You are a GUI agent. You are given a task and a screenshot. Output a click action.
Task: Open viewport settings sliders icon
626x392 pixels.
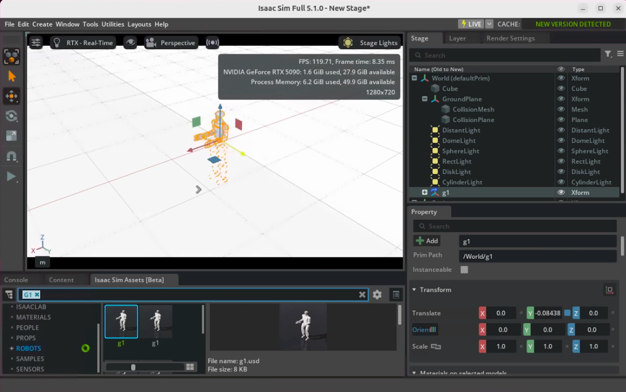[36, 43]
